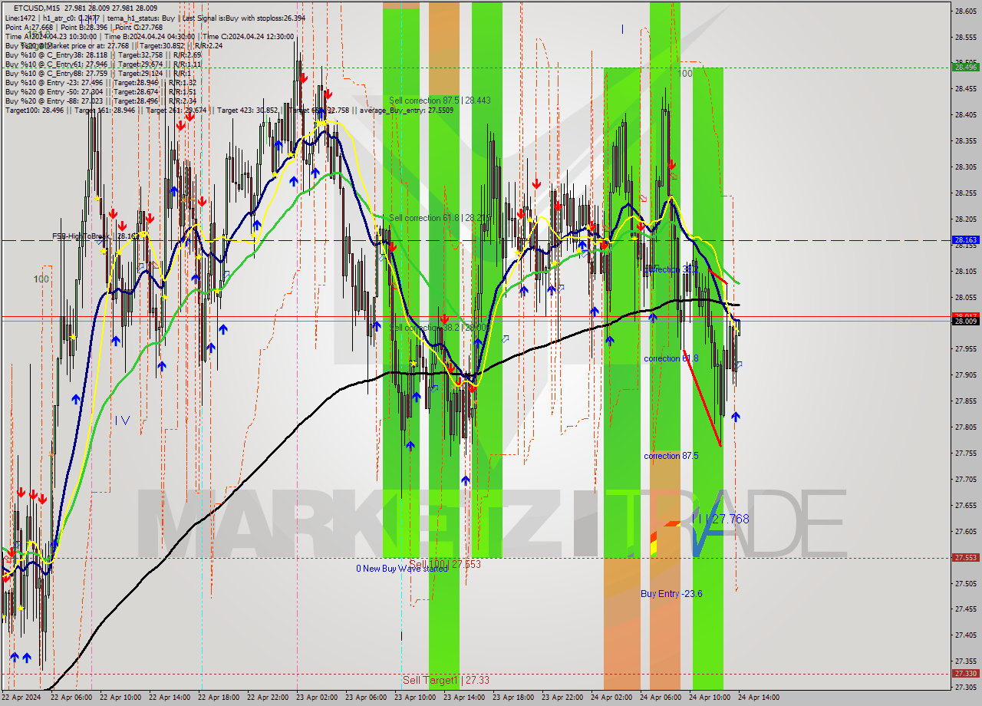
Task: Select the blue 'correction 87.5' label
Action: 671,456
